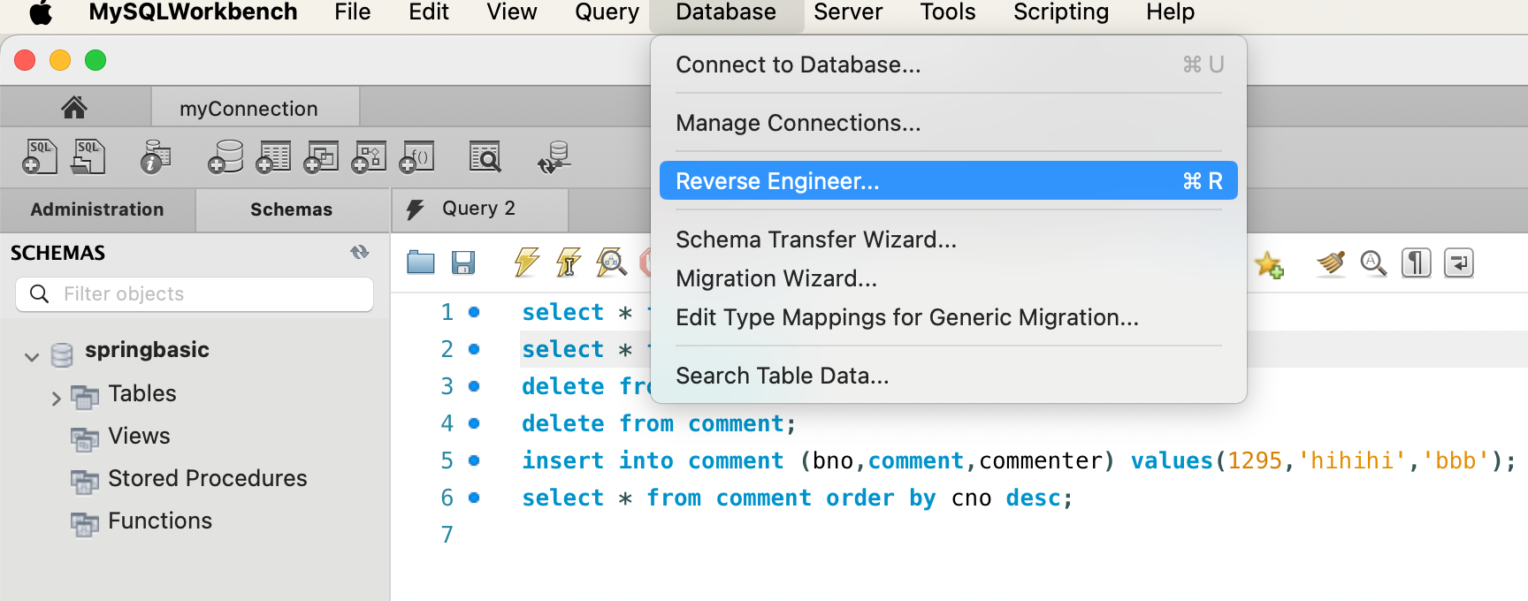The width and height of the screenshot is (1528, 601).
Task: Create new function icon
Action: (x=416, y=157)
